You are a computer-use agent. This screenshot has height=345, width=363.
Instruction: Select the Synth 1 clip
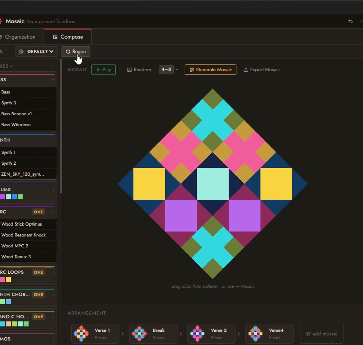(x=28, y=153)
